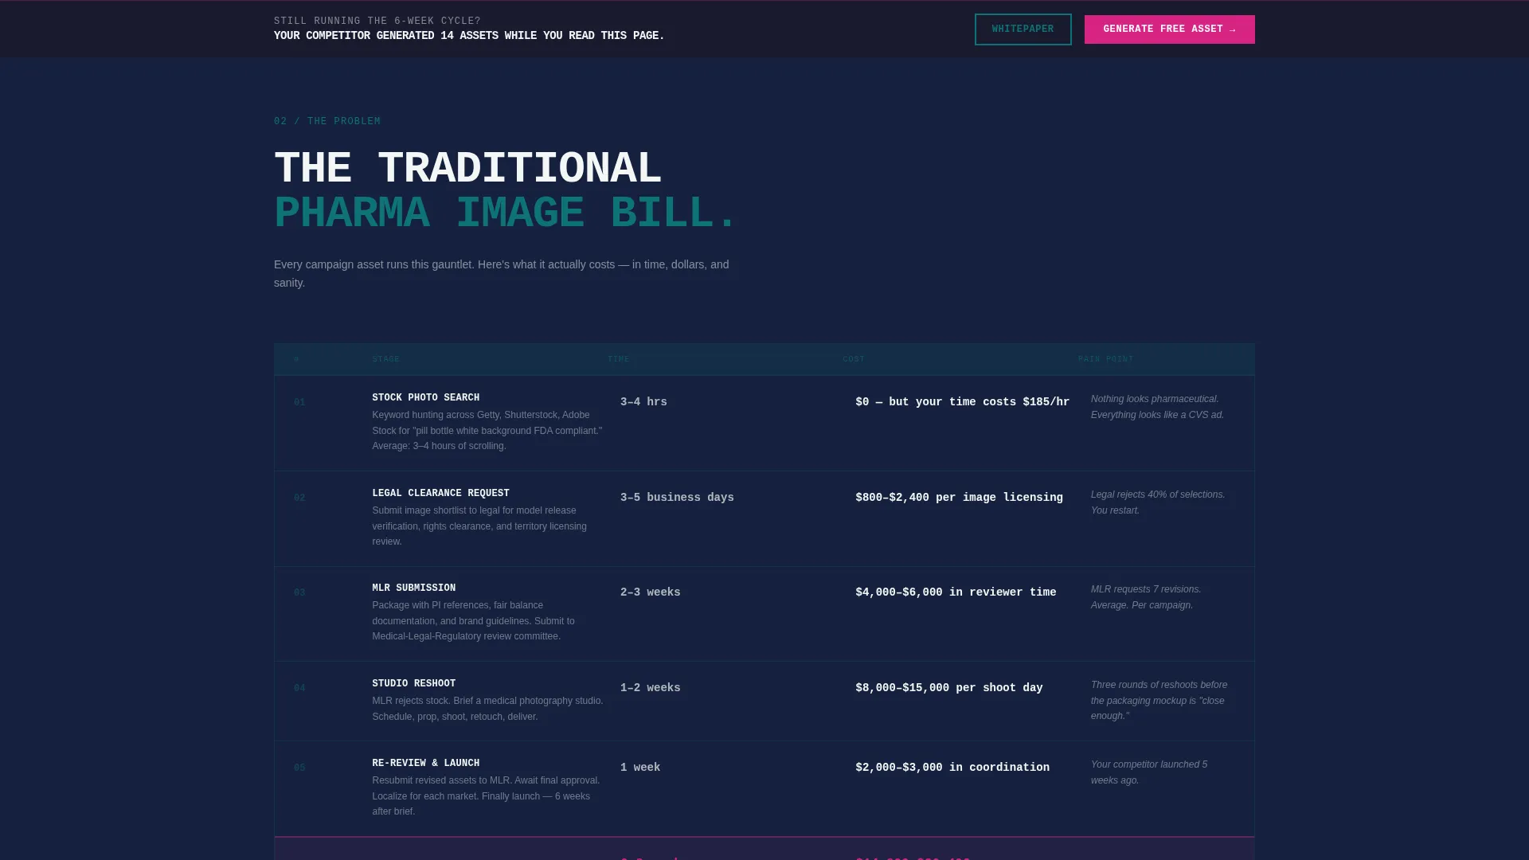Click the '3–4 hrs' time cell
The height and width of the screenshot is (860, 1529).
coord(643,402)
